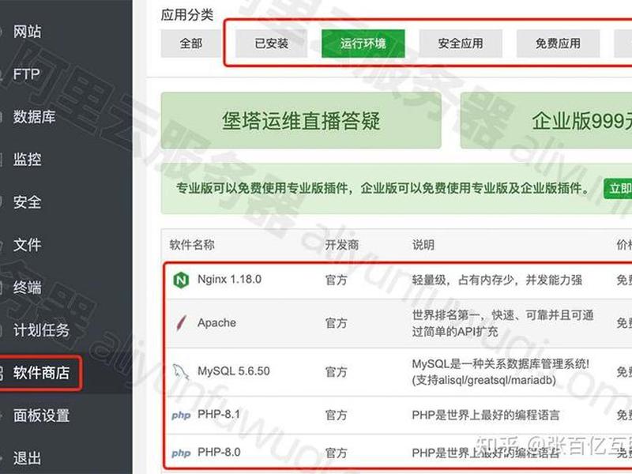
Task: Click the 专业版可以免费使用 notice text
Action: (384, 188)
